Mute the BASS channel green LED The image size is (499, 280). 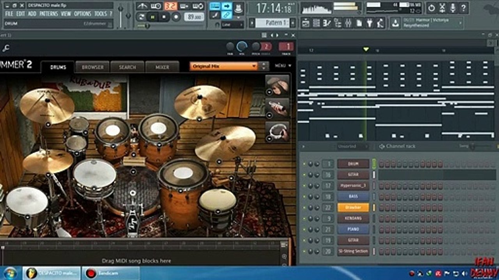click(x=305, y=197)
